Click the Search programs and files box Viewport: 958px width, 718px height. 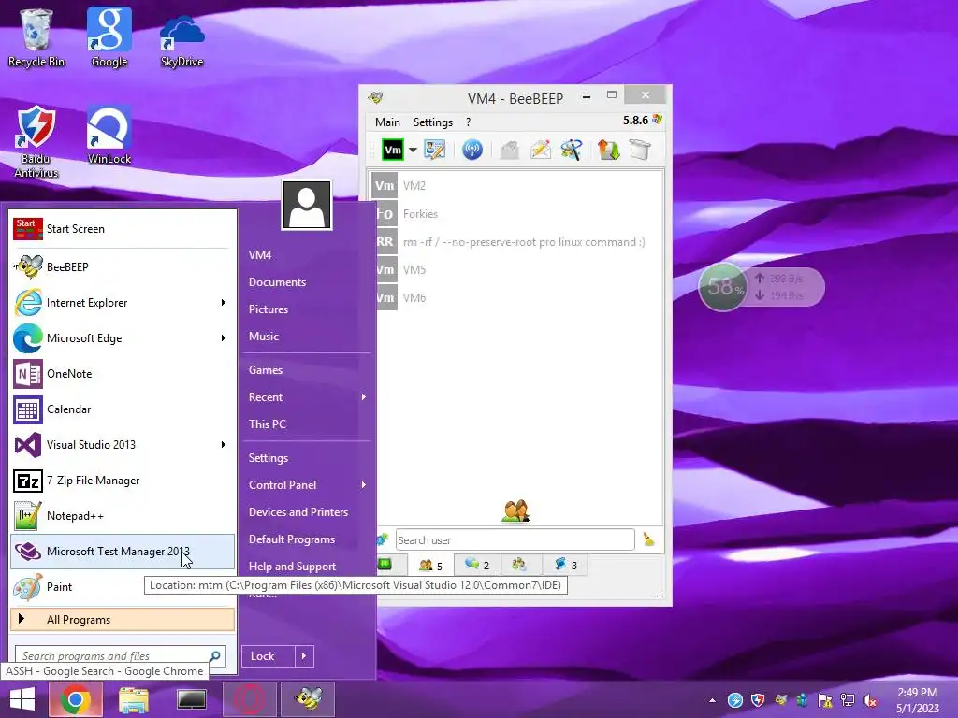(121, 656)
